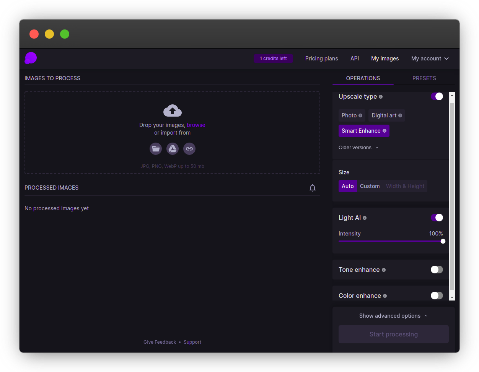
Task: Click info icon on Photo option
Action: coord(360,115)
